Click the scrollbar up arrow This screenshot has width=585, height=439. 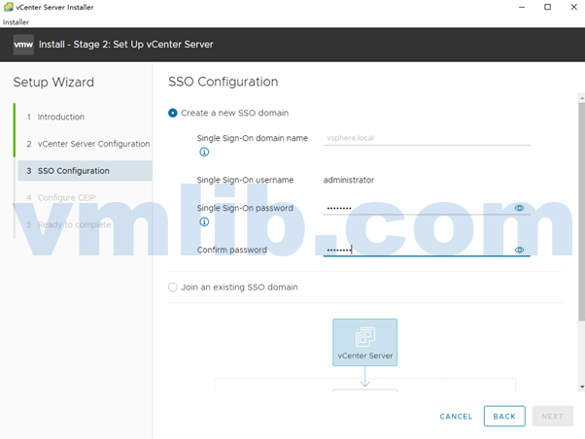[582, 98]
